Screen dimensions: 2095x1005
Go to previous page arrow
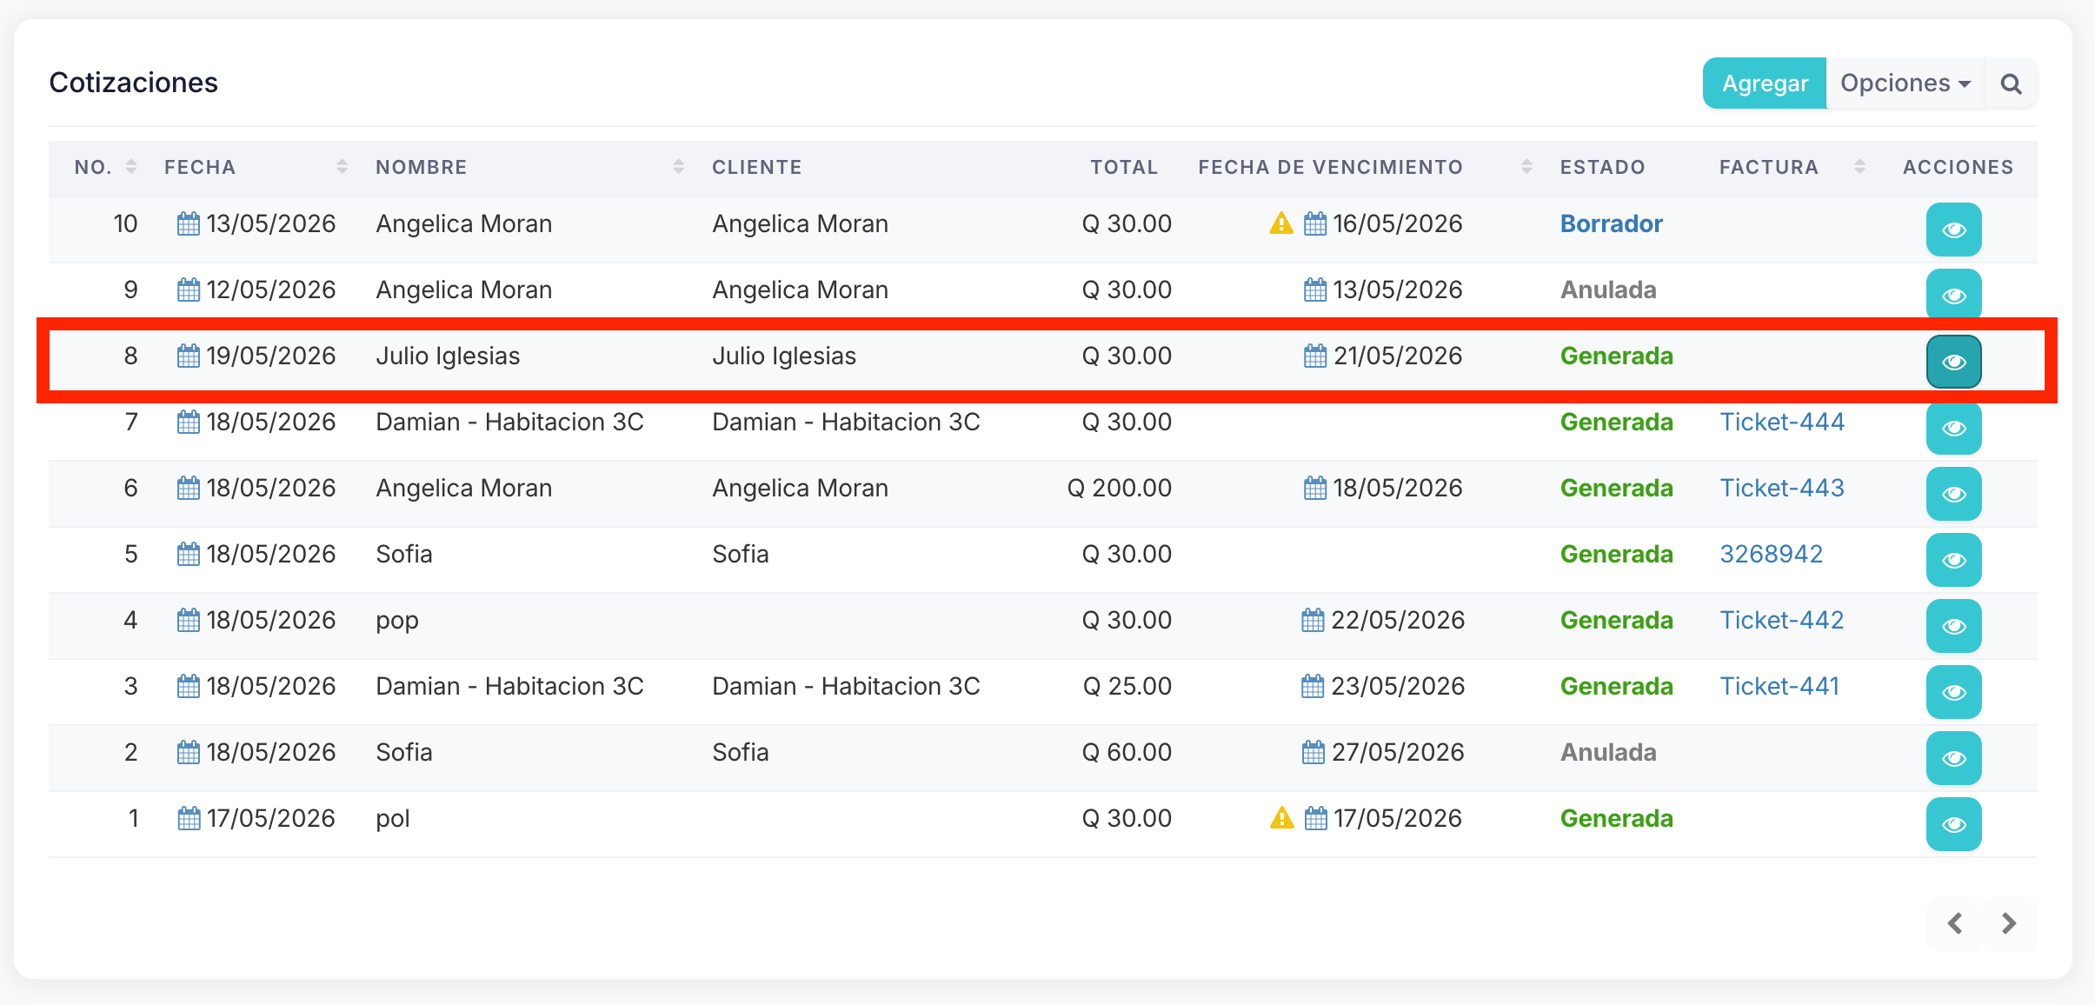tap(1955, 923)
